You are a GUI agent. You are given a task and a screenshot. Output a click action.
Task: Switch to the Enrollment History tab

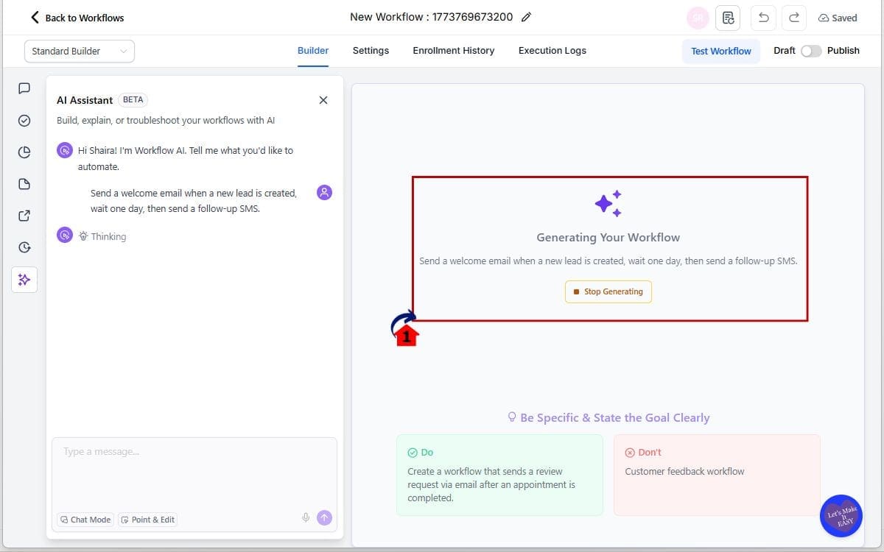click(x=453, y=50)
